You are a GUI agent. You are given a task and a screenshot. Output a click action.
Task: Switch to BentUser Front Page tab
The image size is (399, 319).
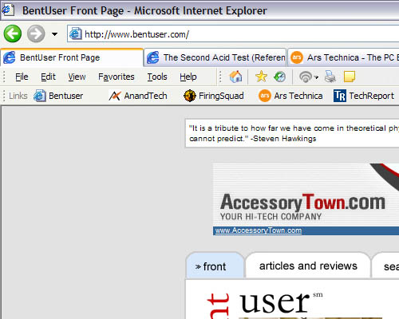pos(72,57)
